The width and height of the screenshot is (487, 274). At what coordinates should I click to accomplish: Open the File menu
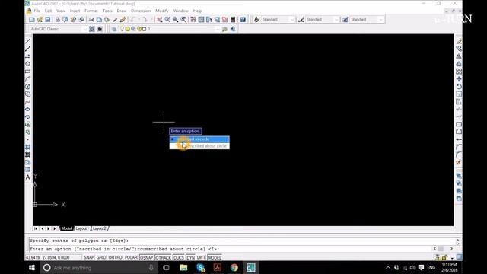coord(37,11)
